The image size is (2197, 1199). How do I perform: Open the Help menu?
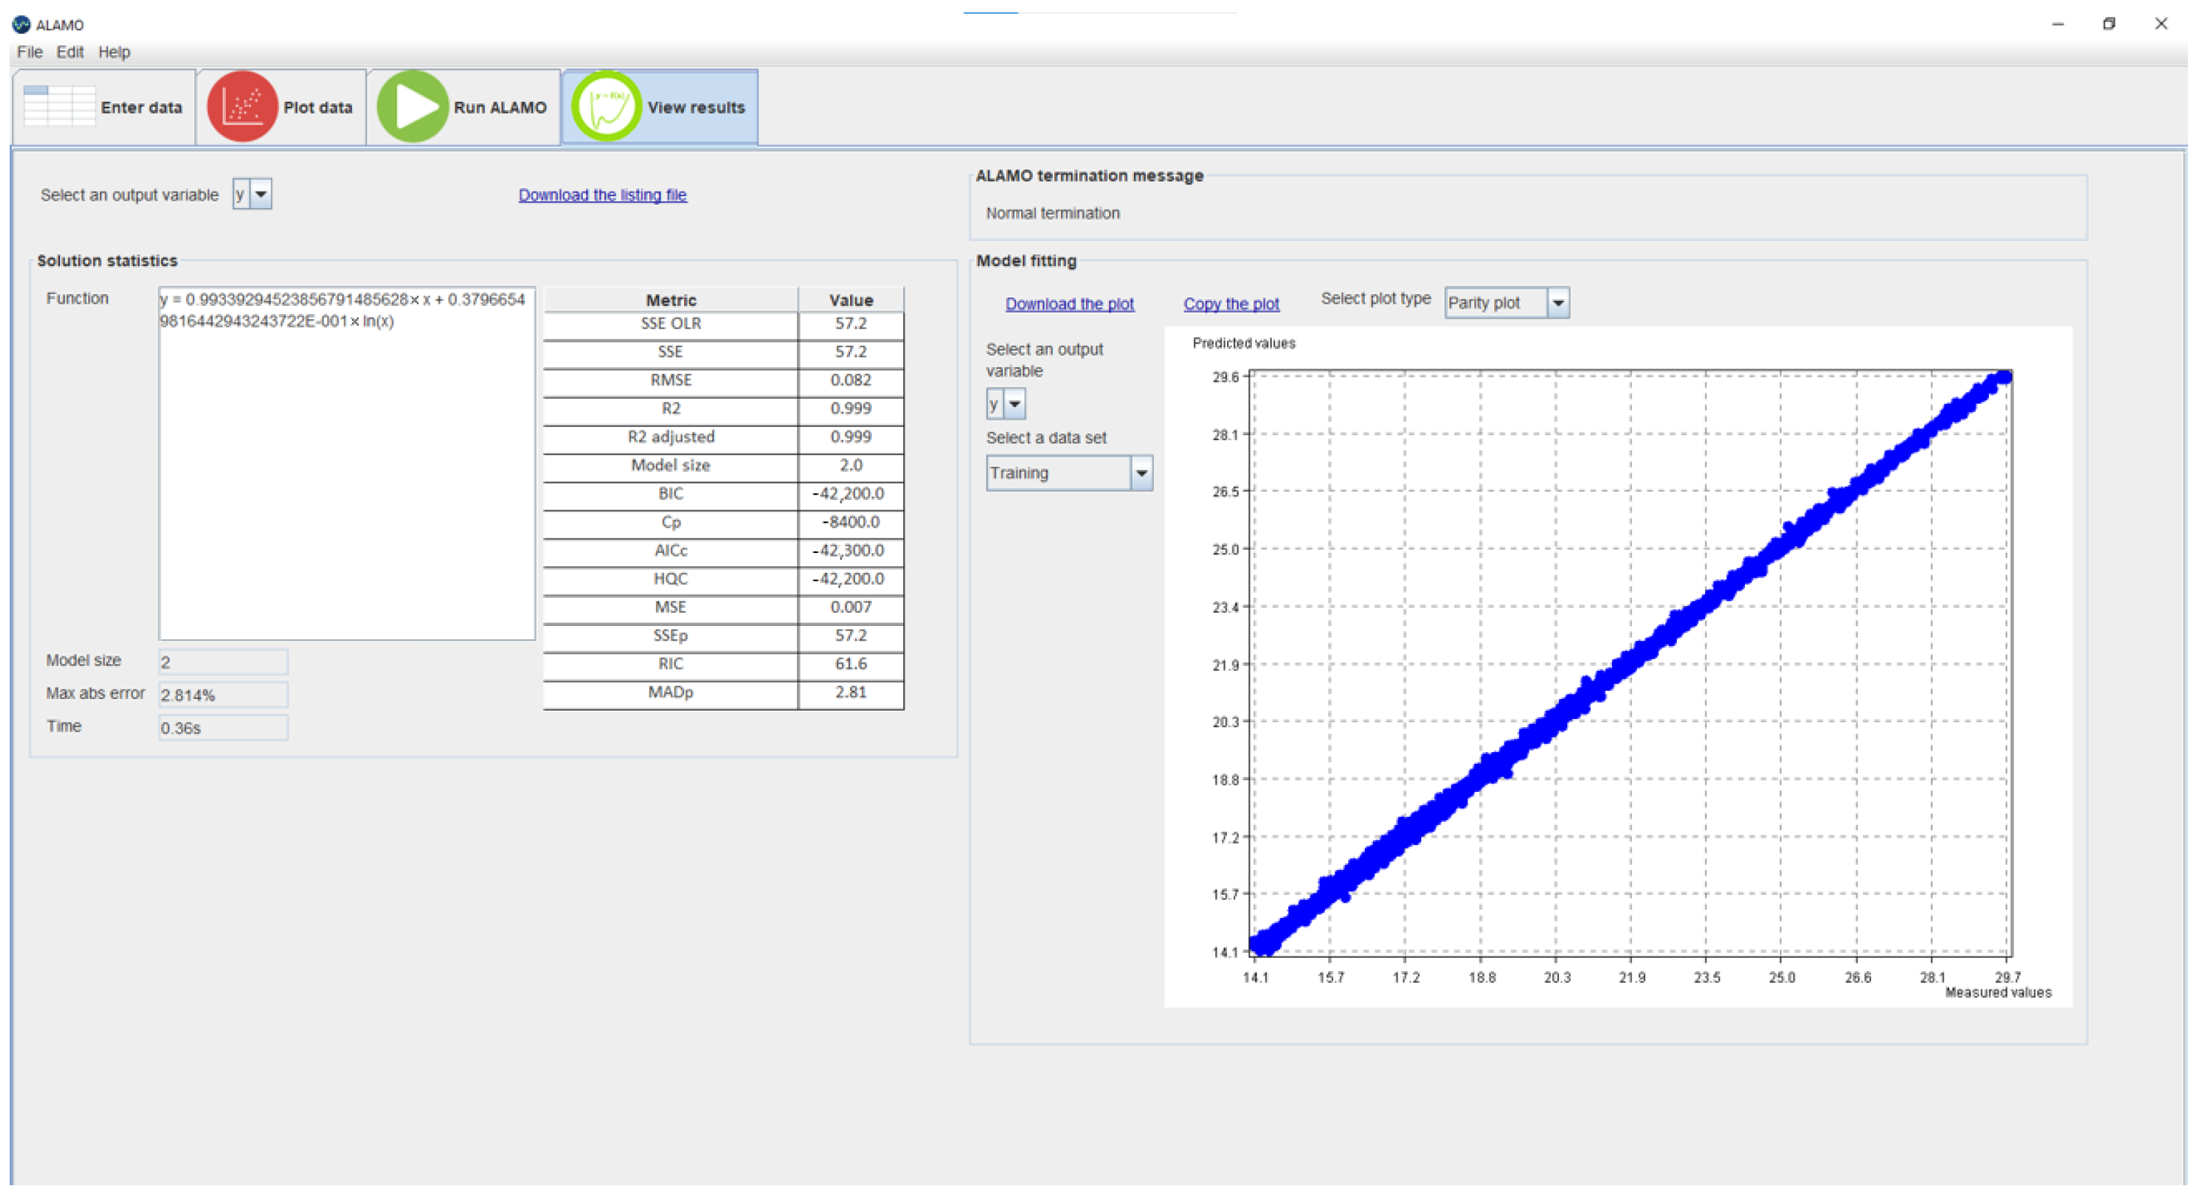coord(114,52)
